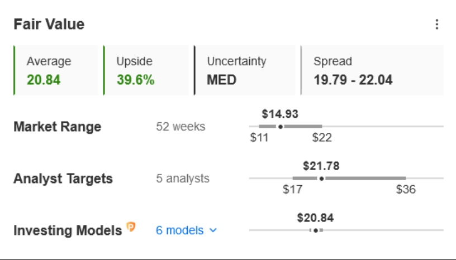Select the Average 20.84 card
Viewport: 456px width, 260px height.
pyautogui.click(x=56, y=70)
